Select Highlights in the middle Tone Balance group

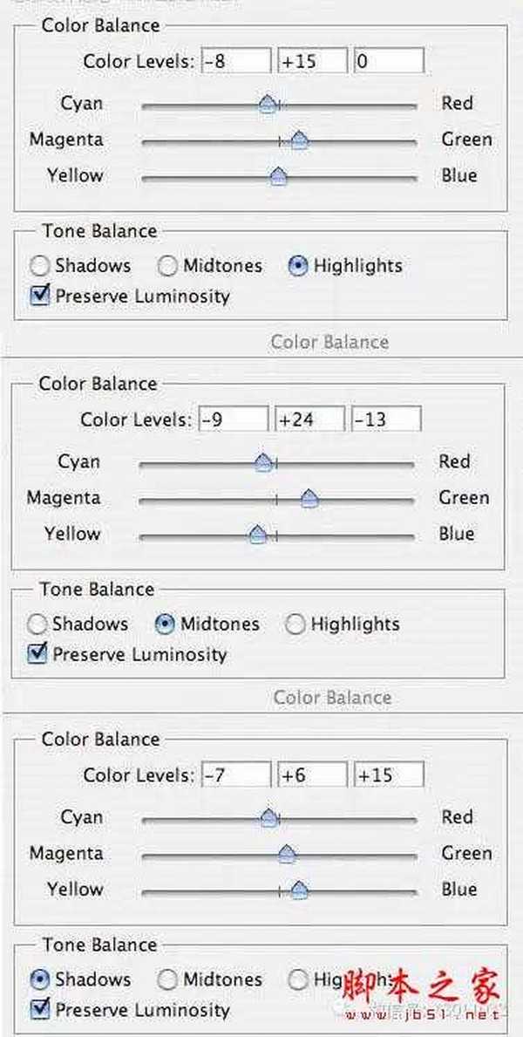tap(295, 624)
